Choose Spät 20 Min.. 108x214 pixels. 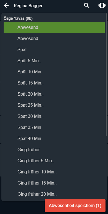pos(54,94)
